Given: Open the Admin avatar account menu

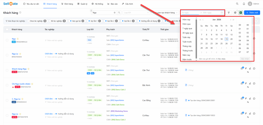Looking at the screenshot, I should [x=250, y=4].
